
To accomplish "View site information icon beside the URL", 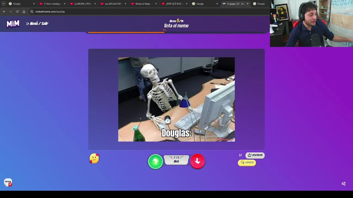I will tap(32, 12).
